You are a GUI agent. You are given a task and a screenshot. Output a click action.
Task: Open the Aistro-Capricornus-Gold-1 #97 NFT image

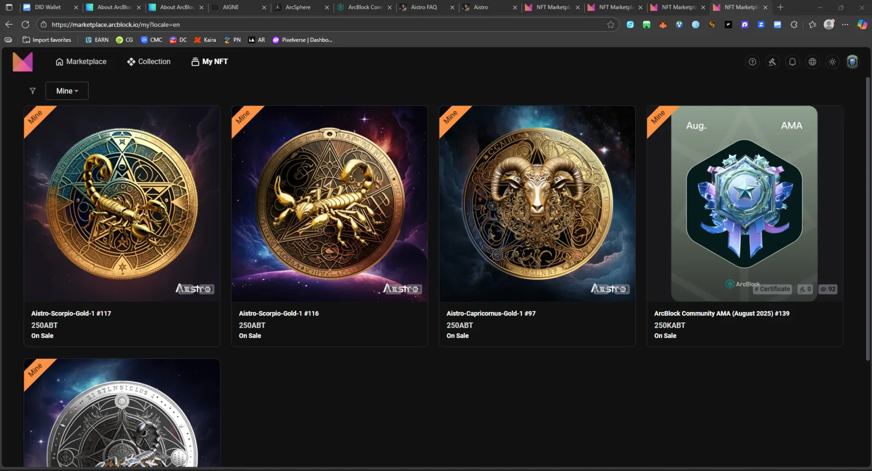click(537, 204)
